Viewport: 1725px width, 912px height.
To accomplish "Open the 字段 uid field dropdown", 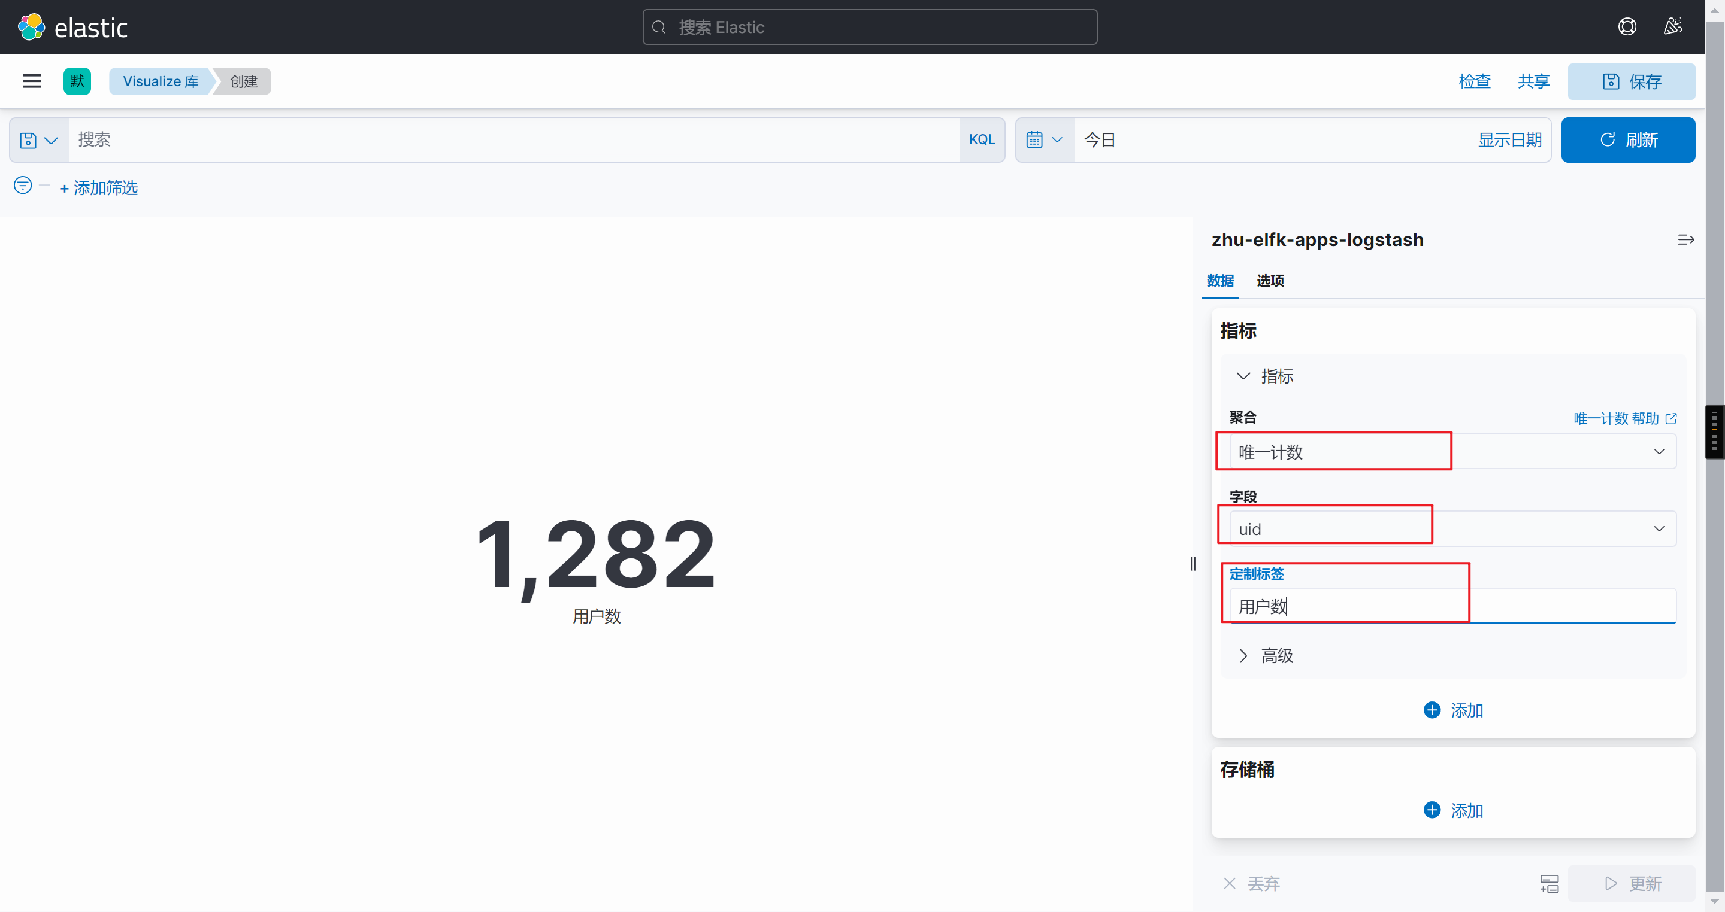I will (x=1452, y=528).
